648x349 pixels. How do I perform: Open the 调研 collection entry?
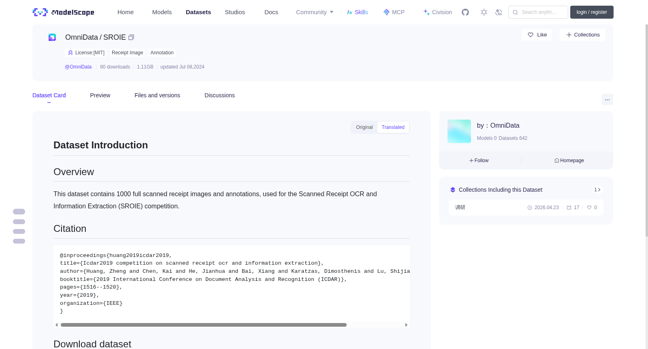526,208
